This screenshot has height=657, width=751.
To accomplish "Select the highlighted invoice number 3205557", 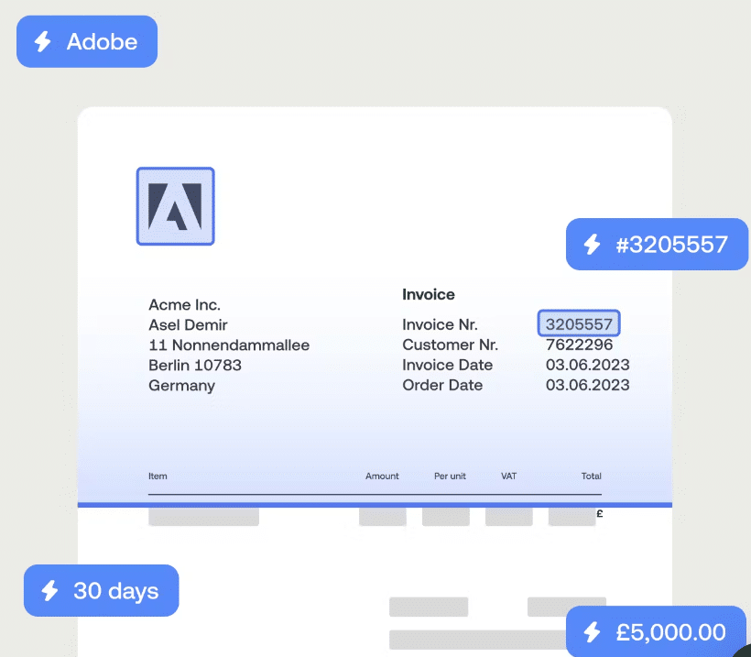I will (x=579, y=324).
